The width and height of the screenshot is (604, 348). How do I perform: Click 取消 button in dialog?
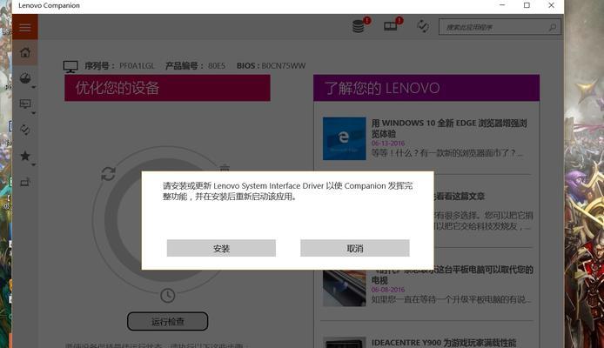coord(355,248)
